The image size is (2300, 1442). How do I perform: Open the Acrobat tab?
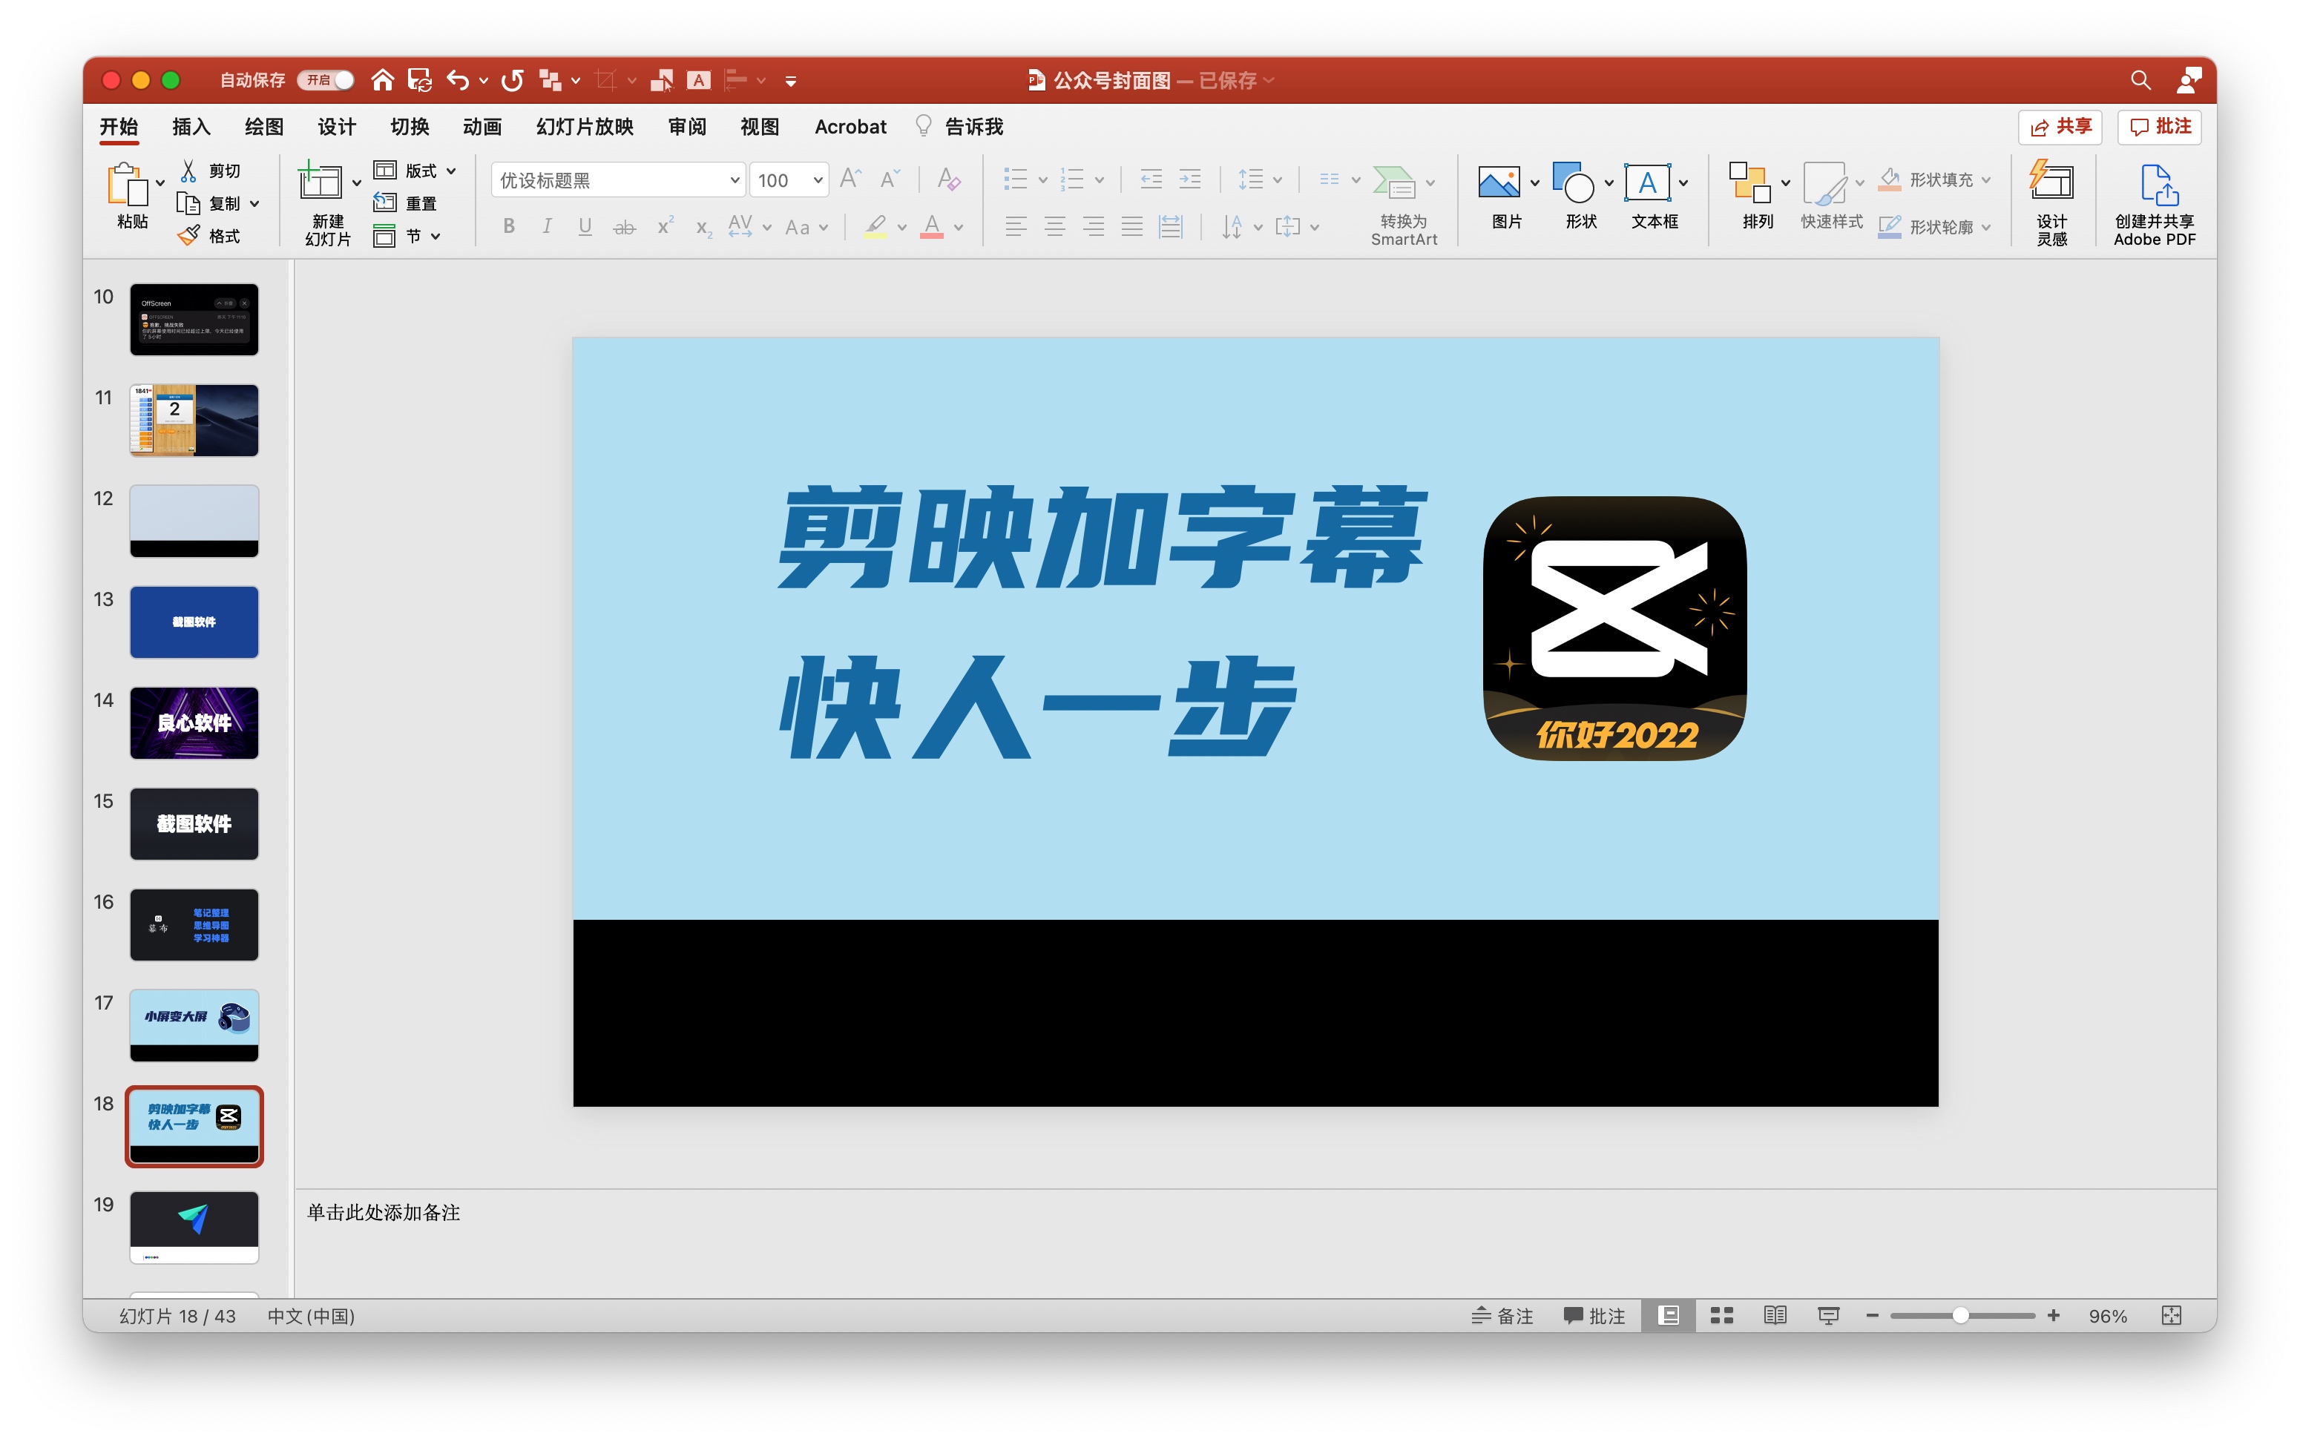click(850, 127)
